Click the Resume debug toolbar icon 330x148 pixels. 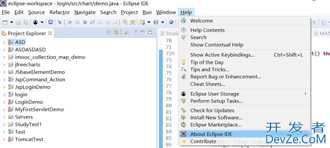pos(70,22)
